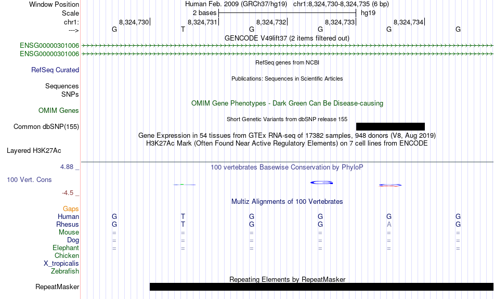Viewport: 494px width, 299px height.
Task: Click the hg19 scale label
Action: 368,13
